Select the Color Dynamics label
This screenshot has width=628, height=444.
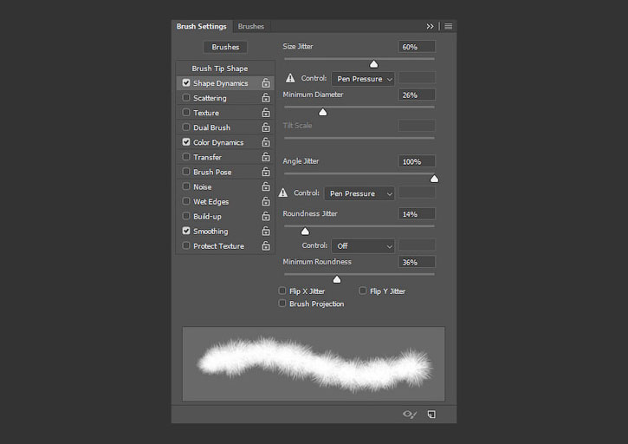pyautogui.click(x=218, y=142)
